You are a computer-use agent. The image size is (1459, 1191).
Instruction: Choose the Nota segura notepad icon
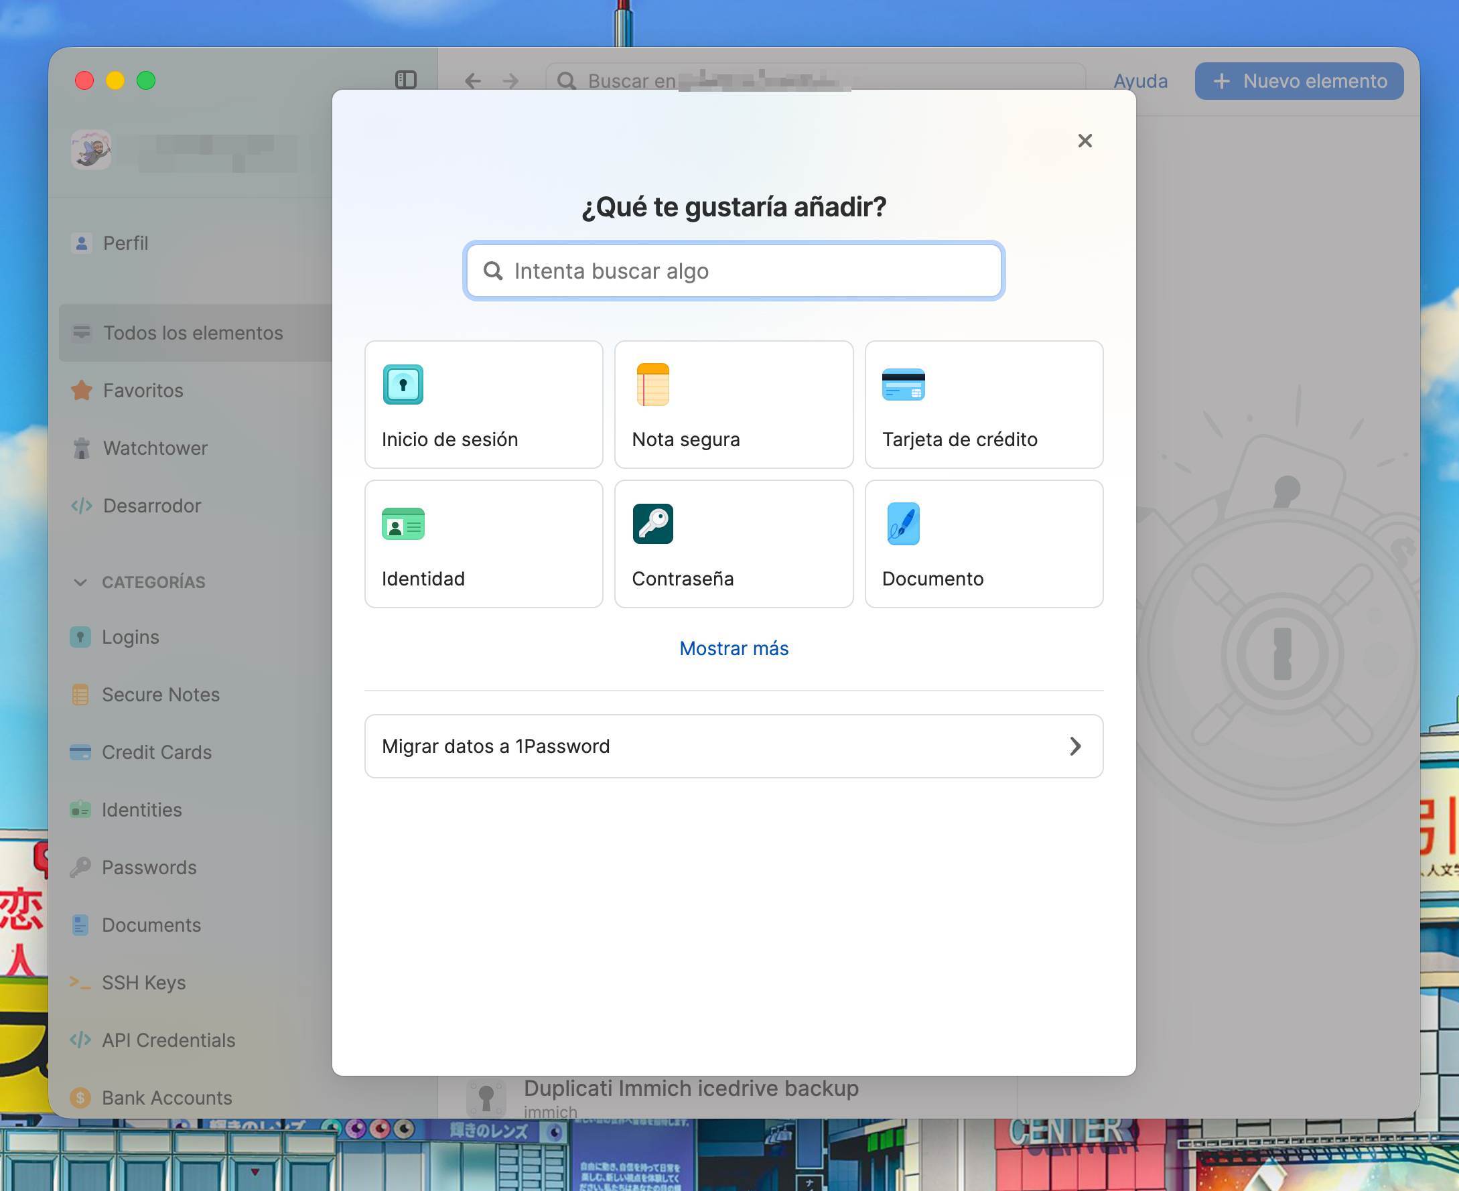652,384
